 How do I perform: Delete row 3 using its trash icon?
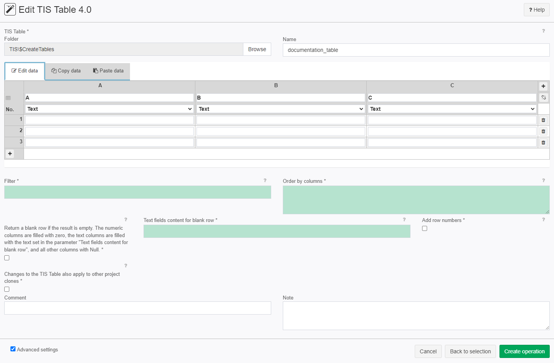[x=543, y=143]
